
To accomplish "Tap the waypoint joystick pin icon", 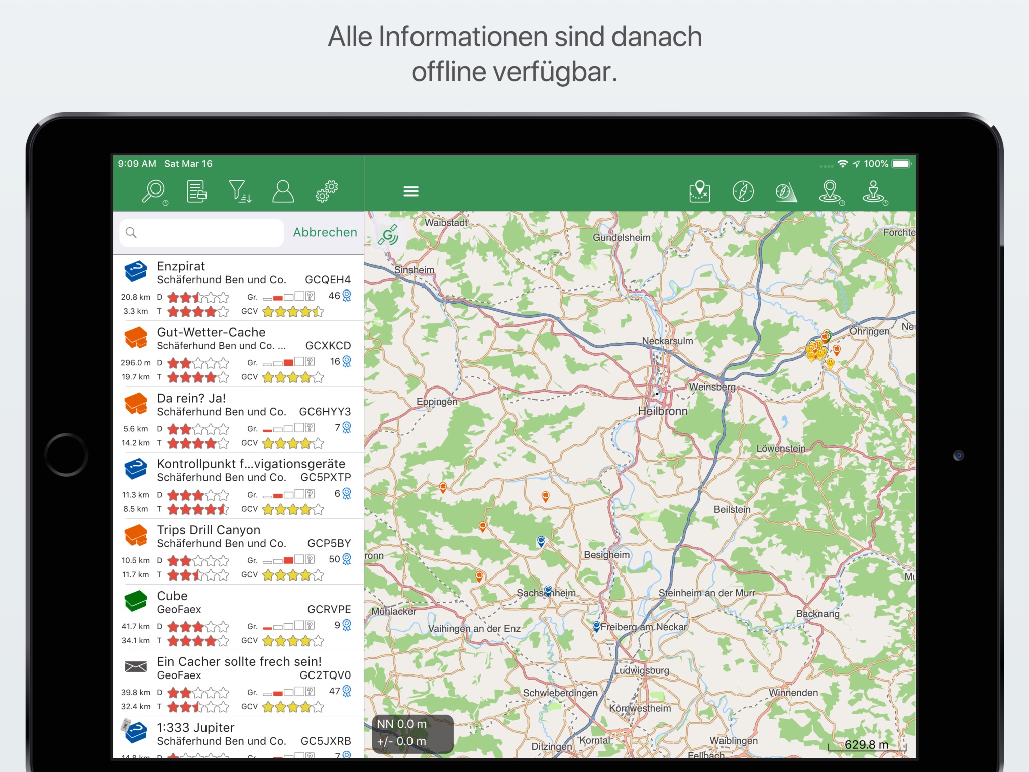I will pyautogui.click(x=874, y=192).
